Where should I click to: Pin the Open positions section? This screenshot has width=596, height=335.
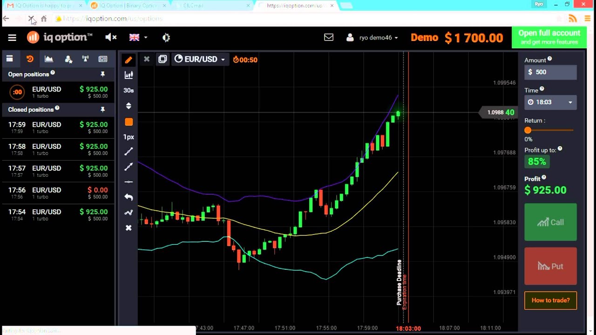[102, 74]
